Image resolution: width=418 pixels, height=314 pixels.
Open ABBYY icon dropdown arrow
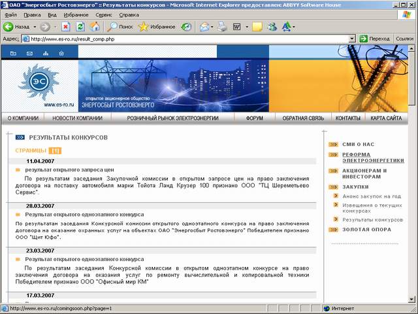point(293,27)
